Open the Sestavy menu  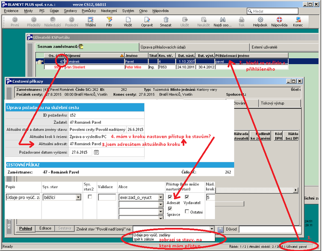click(x=70, y=11)
